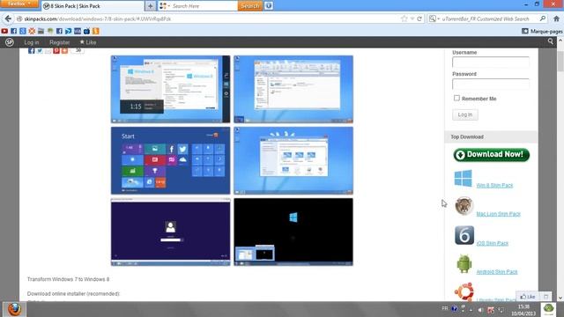
Task: Bookmark this page with the star icon
Action: pyautogui.click(x=404, y=18)
